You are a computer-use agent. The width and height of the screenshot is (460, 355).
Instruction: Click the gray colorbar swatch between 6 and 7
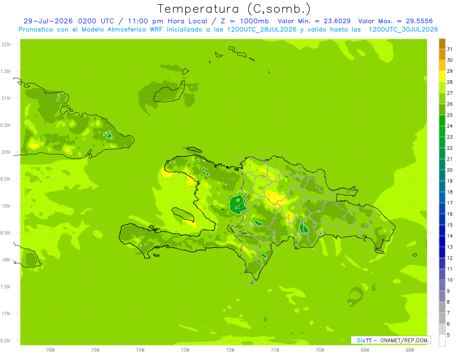coord(442,318)
